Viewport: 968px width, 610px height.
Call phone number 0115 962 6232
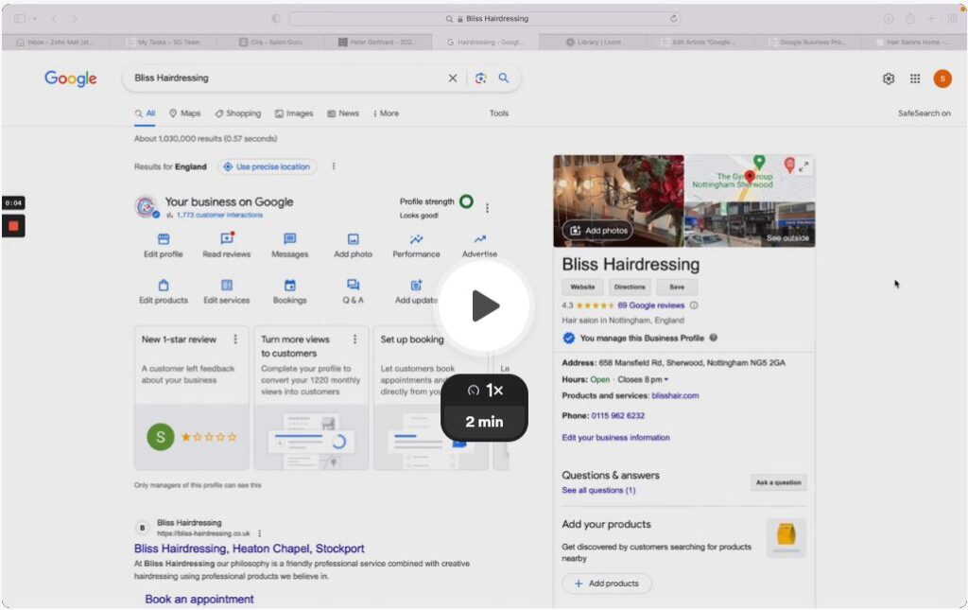618,416
